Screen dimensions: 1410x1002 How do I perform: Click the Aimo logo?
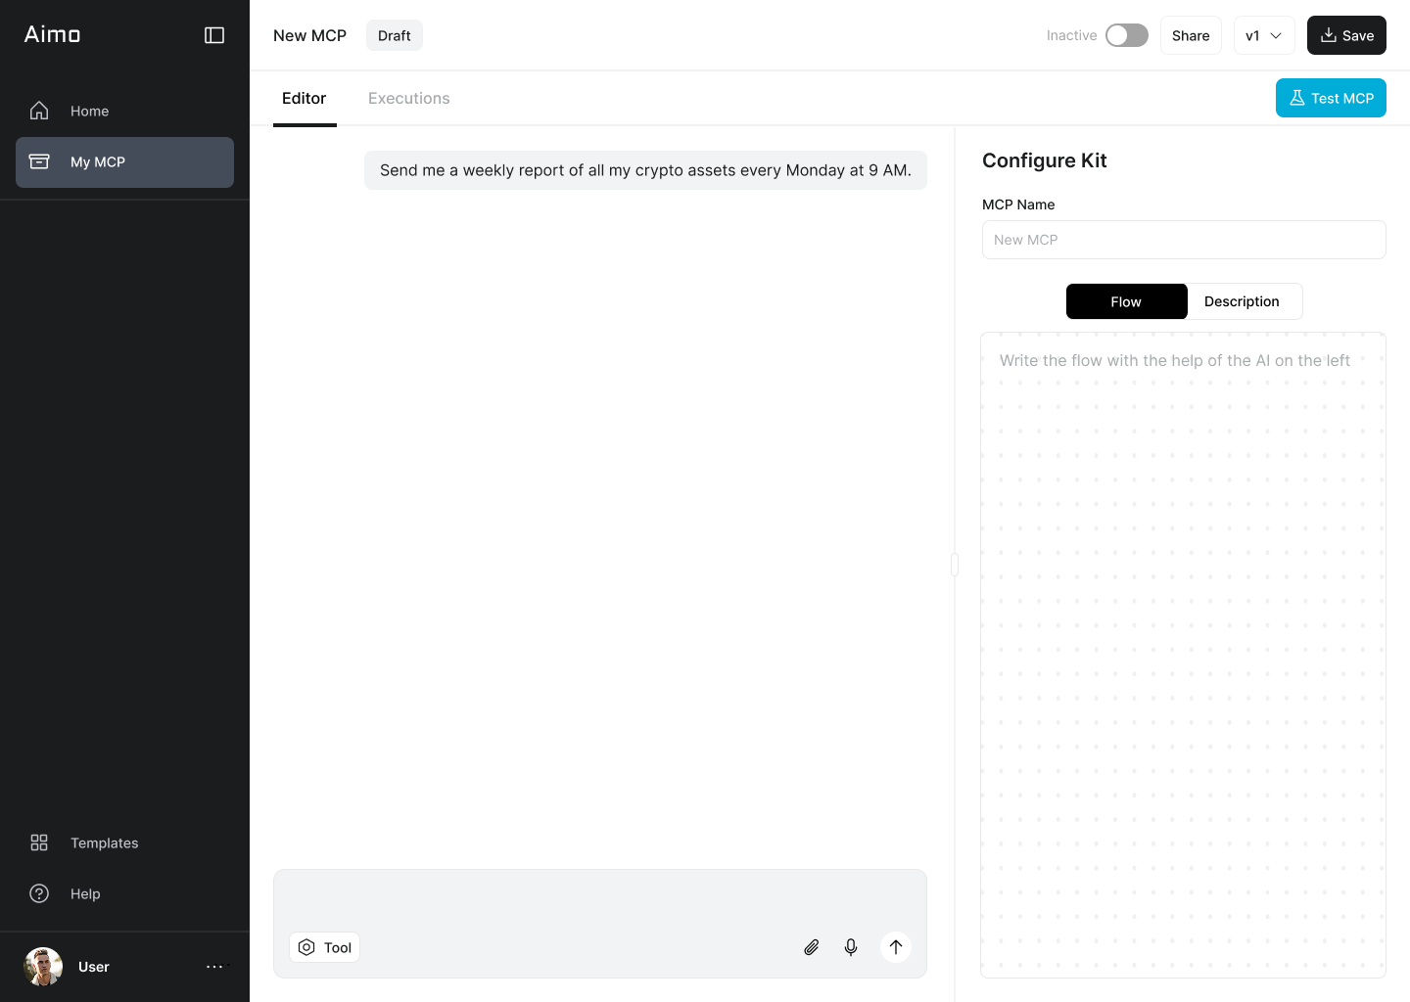[x=53, y=34]
